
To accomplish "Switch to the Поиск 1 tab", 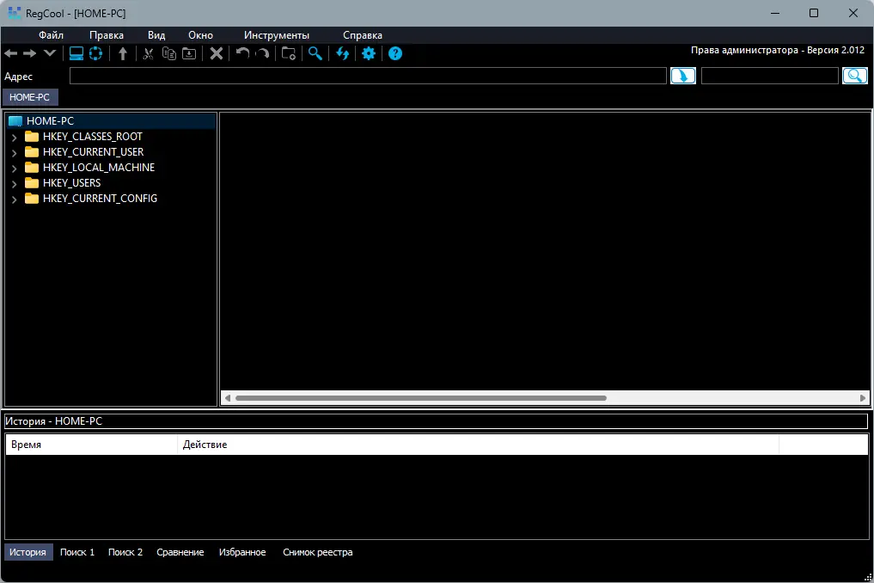I will pos(77,552).
